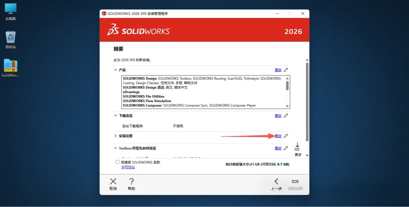Select SOLIDWORKS Composer line in list
The height and width of the screenshot is (207, 409).
[189, 105]
